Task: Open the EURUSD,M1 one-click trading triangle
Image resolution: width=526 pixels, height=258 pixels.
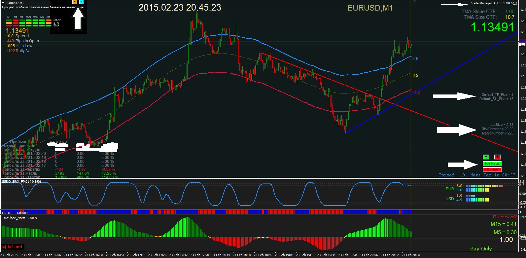Action: click(3, 3)
